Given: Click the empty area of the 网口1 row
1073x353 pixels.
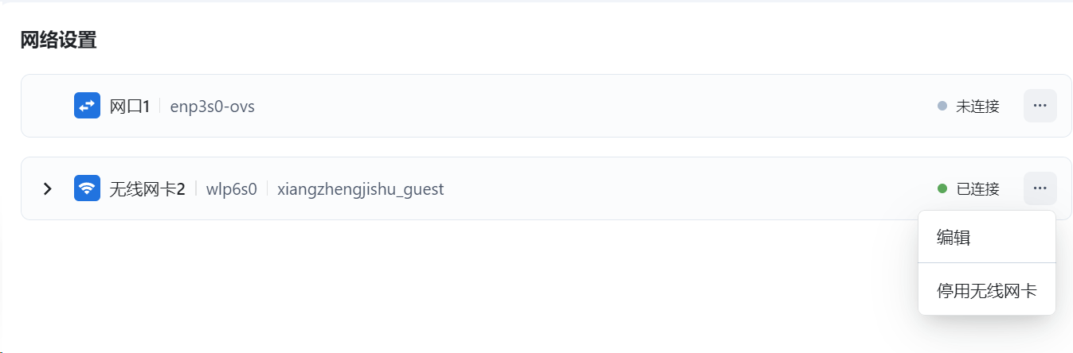Looking at the screenshot, I should click(558, 106).
